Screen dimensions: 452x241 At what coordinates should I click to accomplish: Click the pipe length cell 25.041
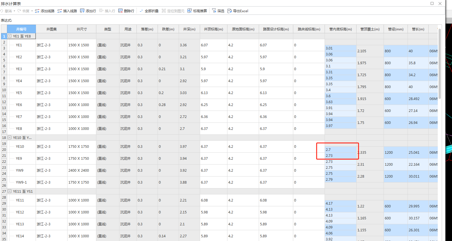418,152
